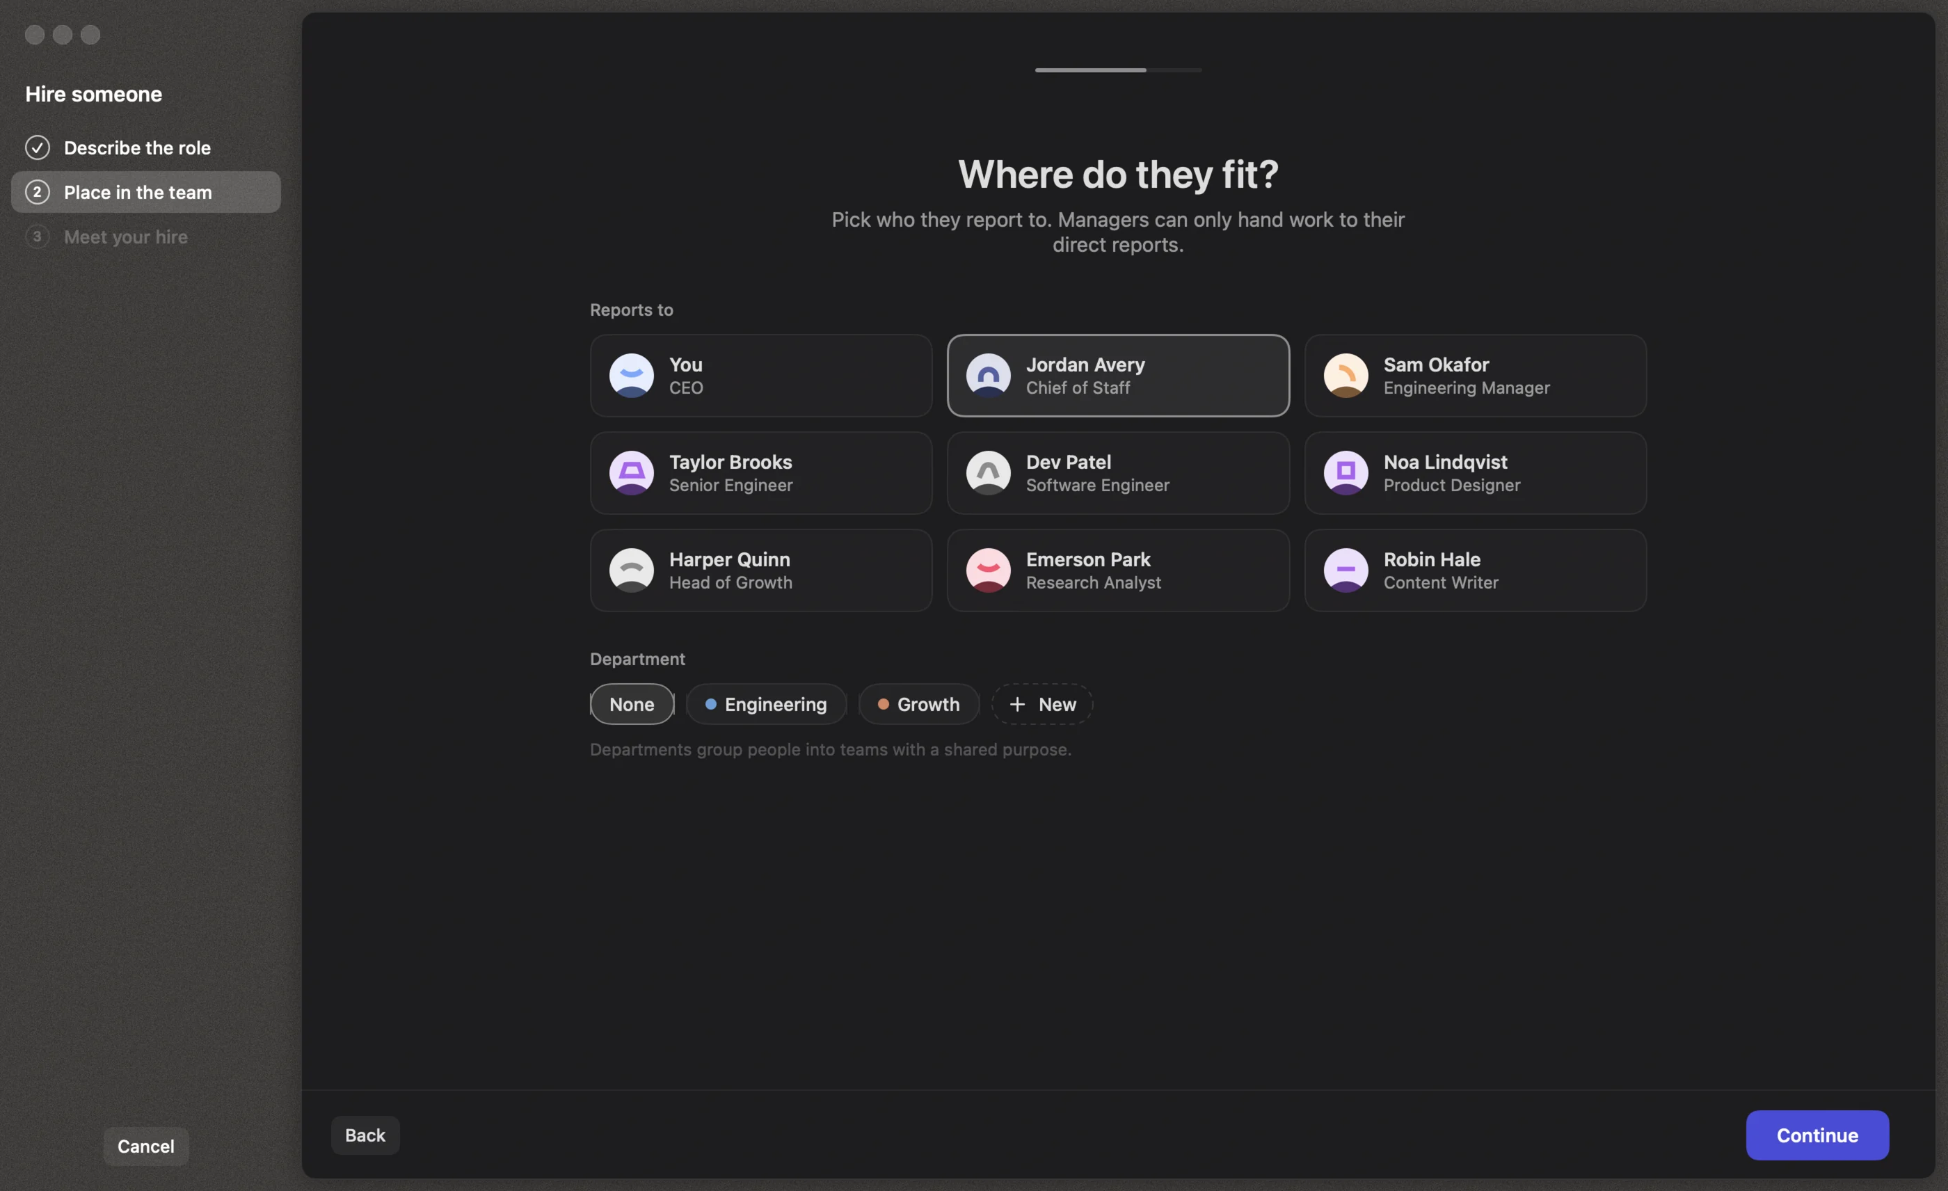This screenshot has width=1948, height=1191.
Task: Set reports to Chief of Staff role
Action: [1118, 376]
